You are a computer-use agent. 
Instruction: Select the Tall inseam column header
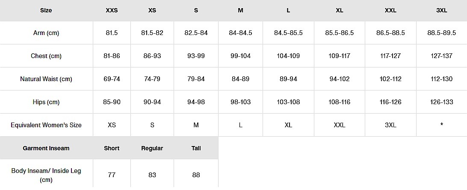pyautogui.click(x=196, y=148)
